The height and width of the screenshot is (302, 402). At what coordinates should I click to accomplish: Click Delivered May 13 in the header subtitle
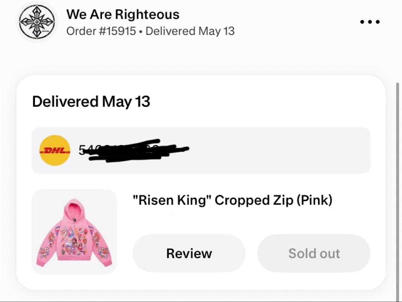pyautogui.click(x=190, y=31)
